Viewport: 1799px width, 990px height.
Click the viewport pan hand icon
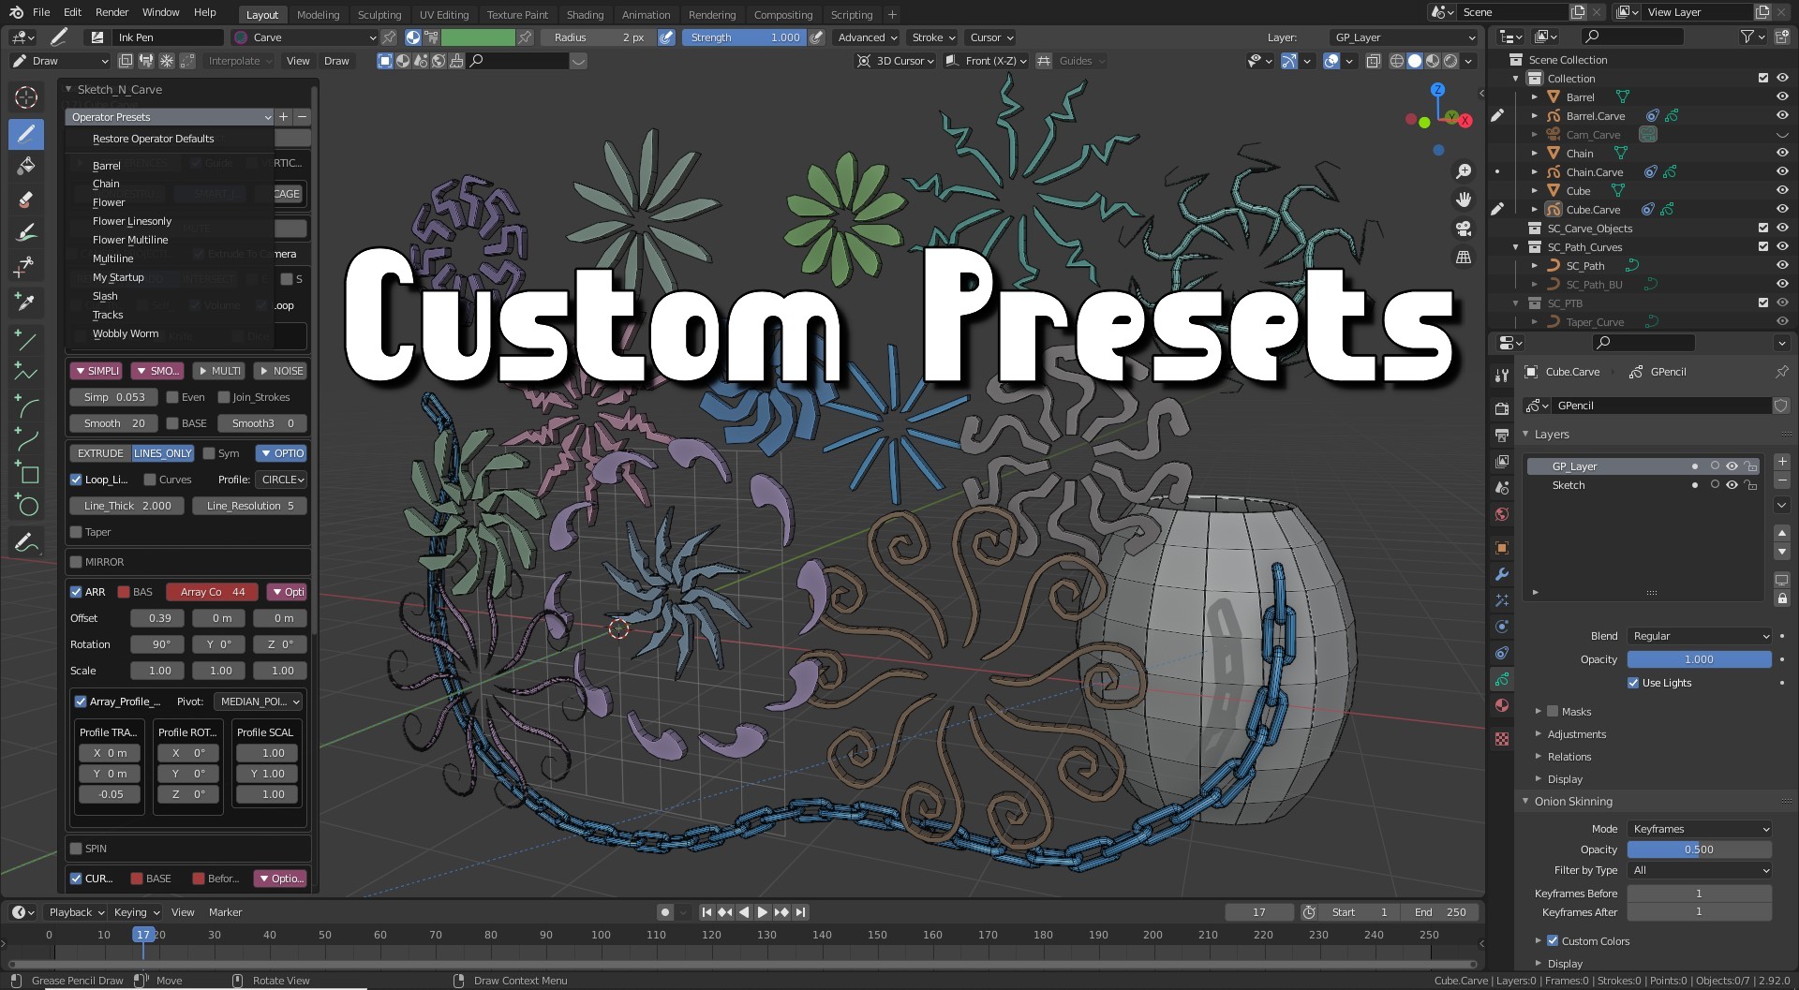pos(1463,199)
